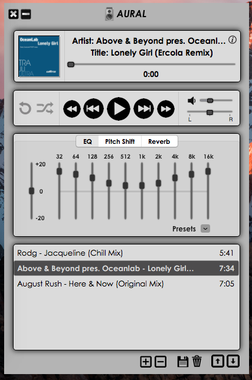The width and height of the screenshot is (252, 380).
Task: Start playback with the Play button
Action: tap(119, 109)
